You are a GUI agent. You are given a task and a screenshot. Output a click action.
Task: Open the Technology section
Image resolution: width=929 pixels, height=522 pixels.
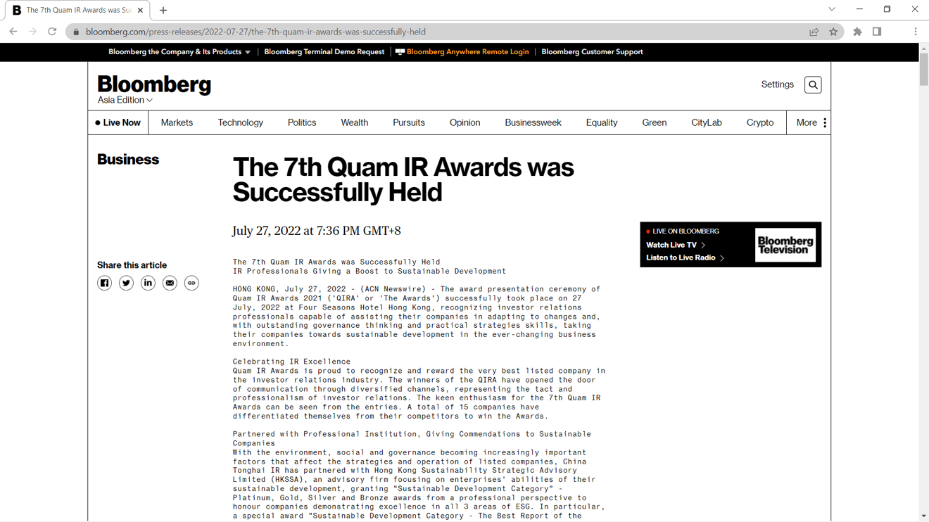click(241, 122)
